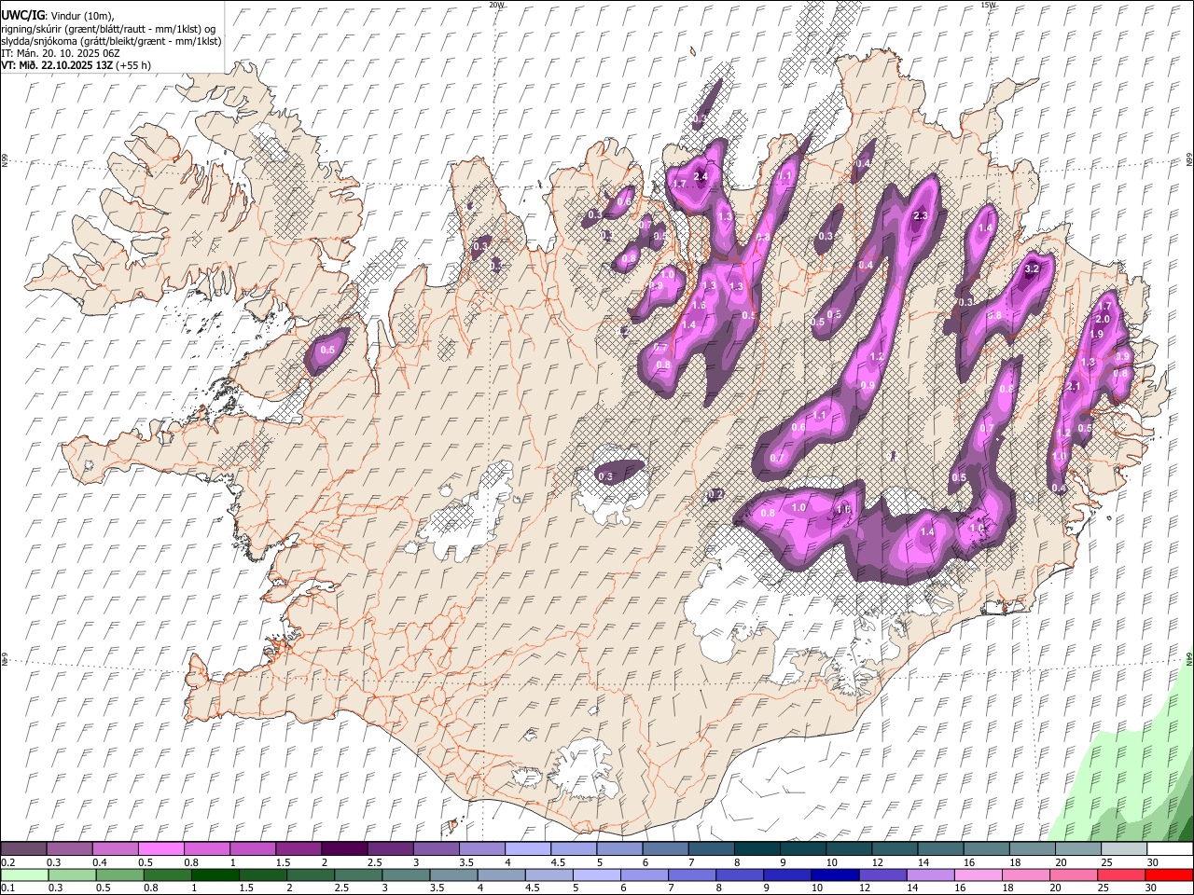This screenshot has height=895, width=1194.
Task: Click the '20W' longitude label
Action: tap(497, 5)
